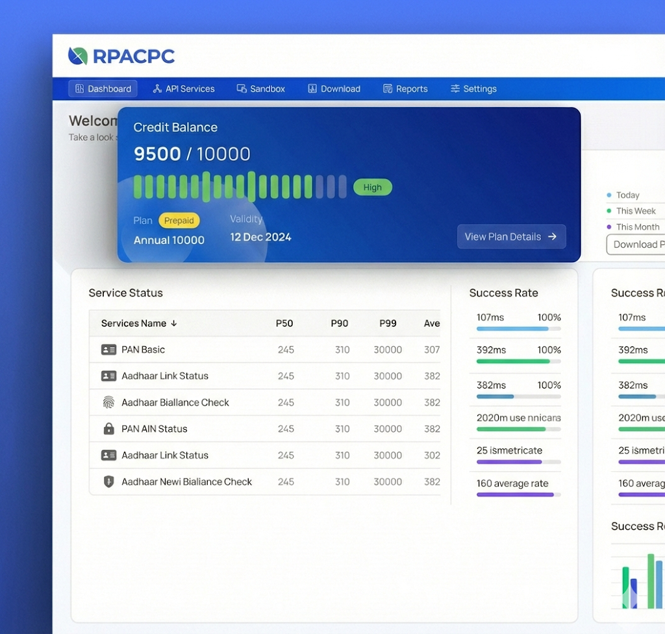Viewport: 665px width, 634px height.
Task: Click the ID card icon beside PAN Basic
Action: pos(108,350)
